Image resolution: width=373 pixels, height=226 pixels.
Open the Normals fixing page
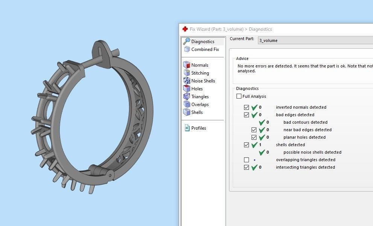coord(200,65)
